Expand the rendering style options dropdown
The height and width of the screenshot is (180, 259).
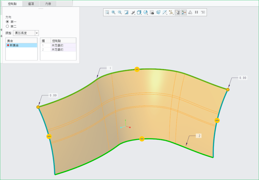point(133,12)
